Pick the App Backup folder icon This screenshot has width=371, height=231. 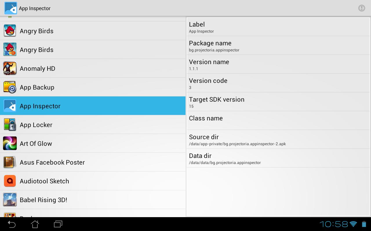pyautogui.click(x=10, y=87)
